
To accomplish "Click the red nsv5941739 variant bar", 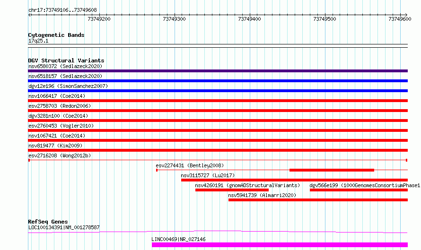I will (x=318, y=200).
